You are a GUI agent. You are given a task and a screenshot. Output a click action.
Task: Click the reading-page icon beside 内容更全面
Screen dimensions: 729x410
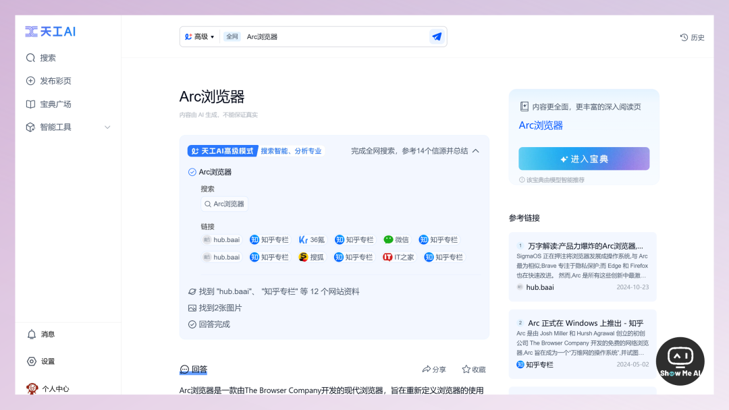point(524,107)
